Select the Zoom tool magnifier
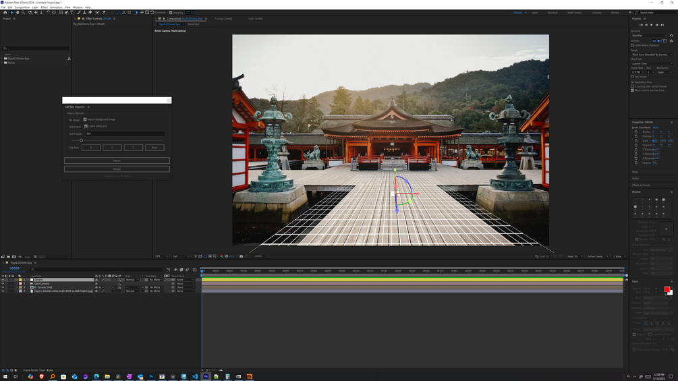 (x=23, y=12)
